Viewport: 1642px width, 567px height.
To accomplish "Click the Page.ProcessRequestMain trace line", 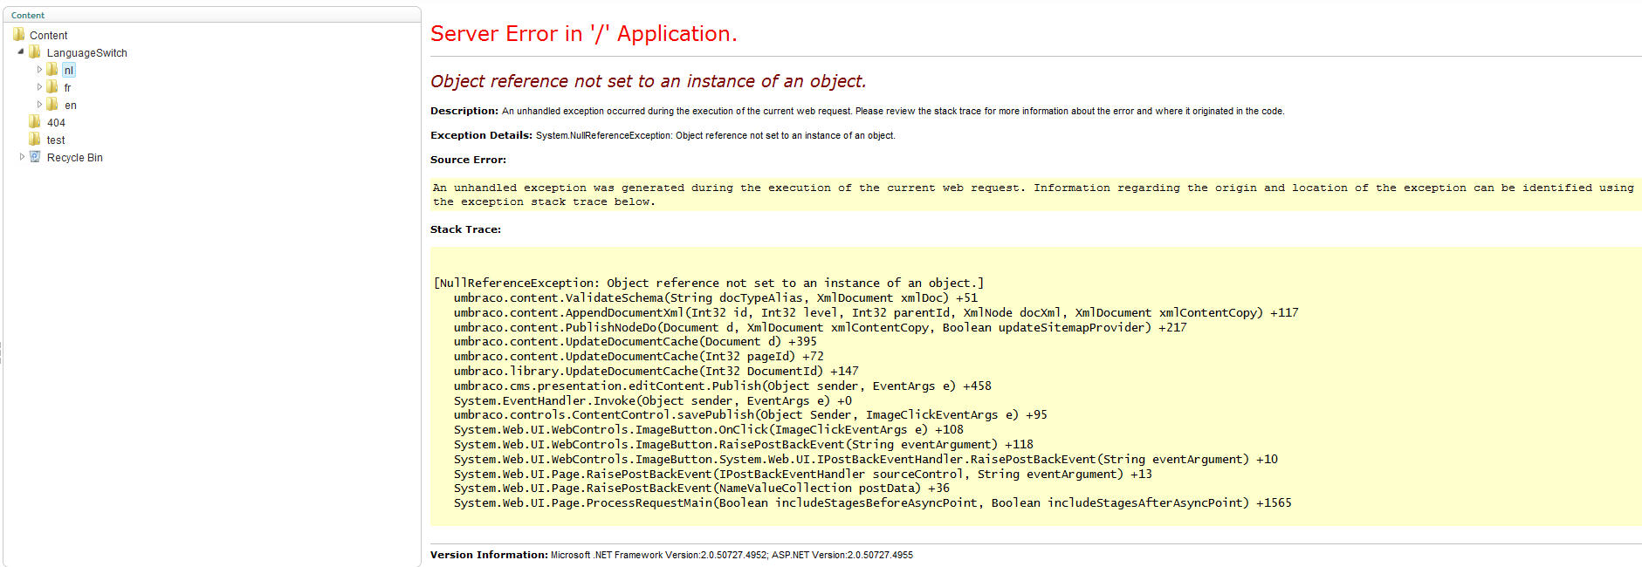I will pos(873,503).
